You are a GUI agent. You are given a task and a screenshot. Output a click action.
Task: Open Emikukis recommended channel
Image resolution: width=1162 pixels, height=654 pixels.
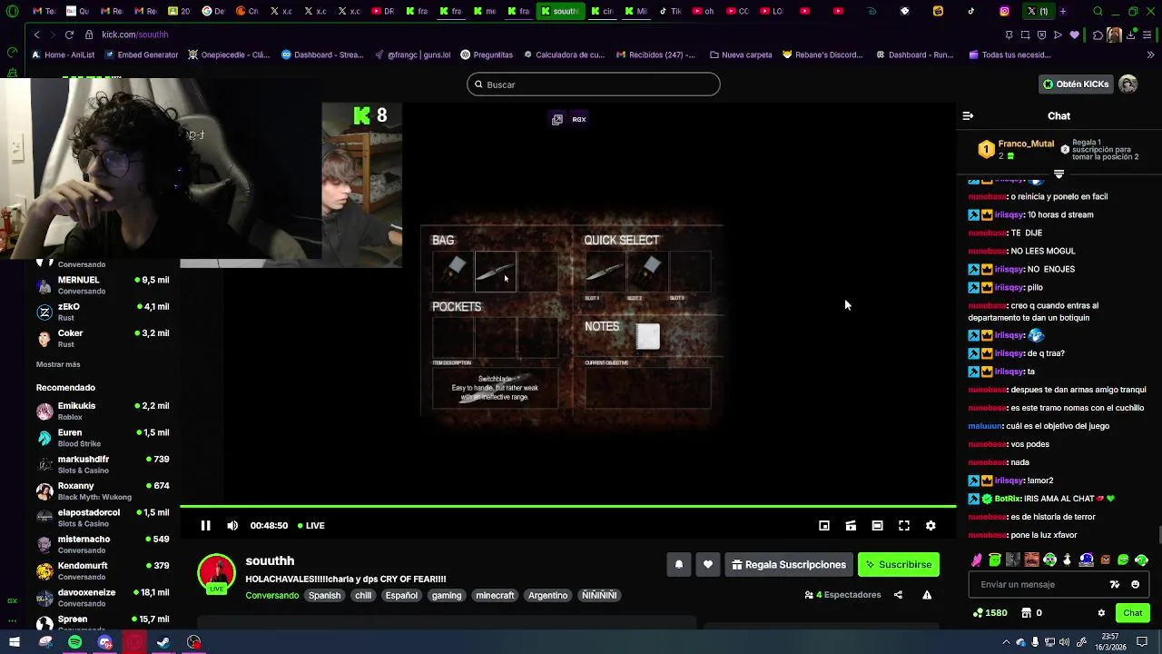(103, 411)
